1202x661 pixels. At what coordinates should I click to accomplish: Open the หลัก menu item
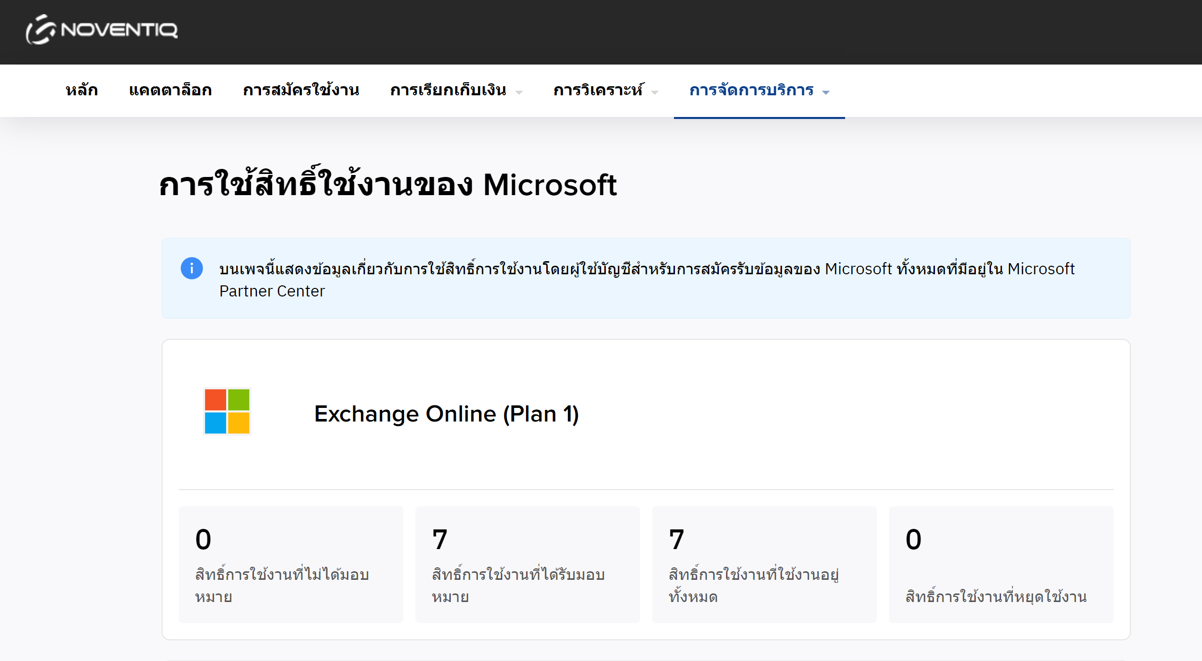click(82, 90)
